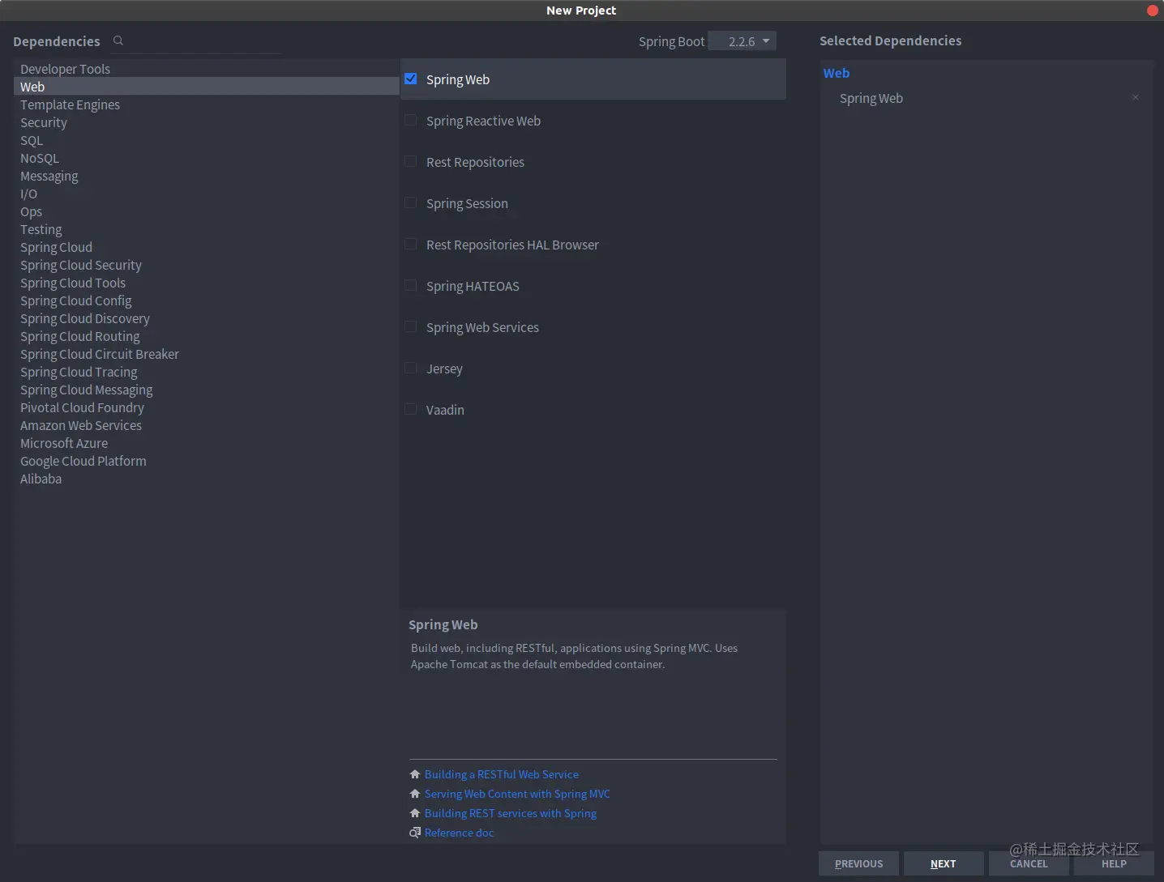Click the Reference doc book icon
Viewport: 1164px width, 882px height.
pyautogui.click(x=415, y=833)
